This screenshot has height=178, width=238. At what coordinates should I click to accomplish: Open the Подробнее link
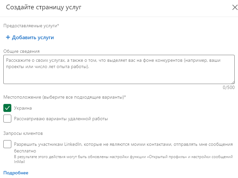pos(16,173)
